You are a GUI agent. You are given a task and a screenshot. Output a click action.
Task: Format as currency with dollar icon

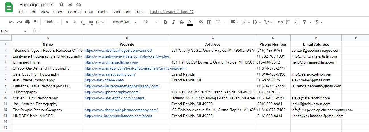(x=67, y=22)
